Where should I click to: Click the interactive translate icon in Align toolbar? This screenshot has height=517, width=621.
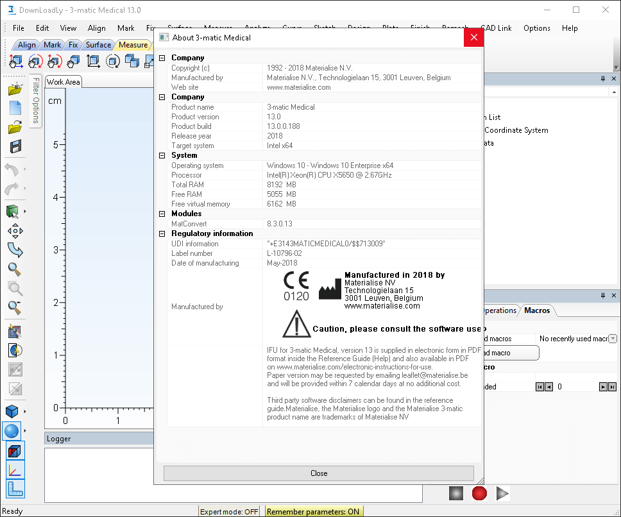[x=15, y=62]
